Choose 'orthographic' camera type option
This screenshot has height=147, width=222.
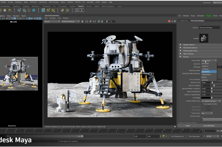click(206, 74)
